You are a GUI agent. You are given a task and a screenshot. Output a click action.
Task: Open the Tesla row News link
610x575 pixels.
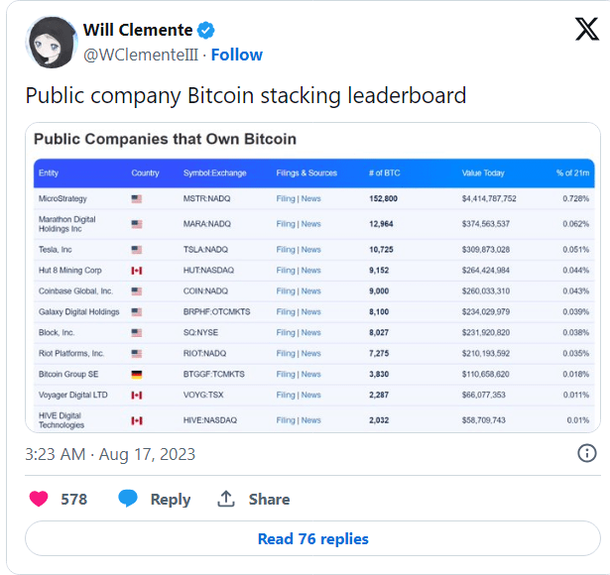point(310,250)
